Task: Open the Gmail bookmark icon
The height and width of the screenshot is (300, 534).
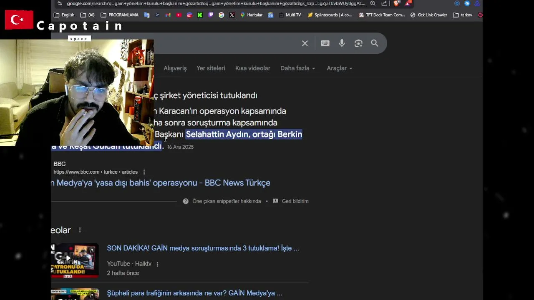Action: point(168,15)
